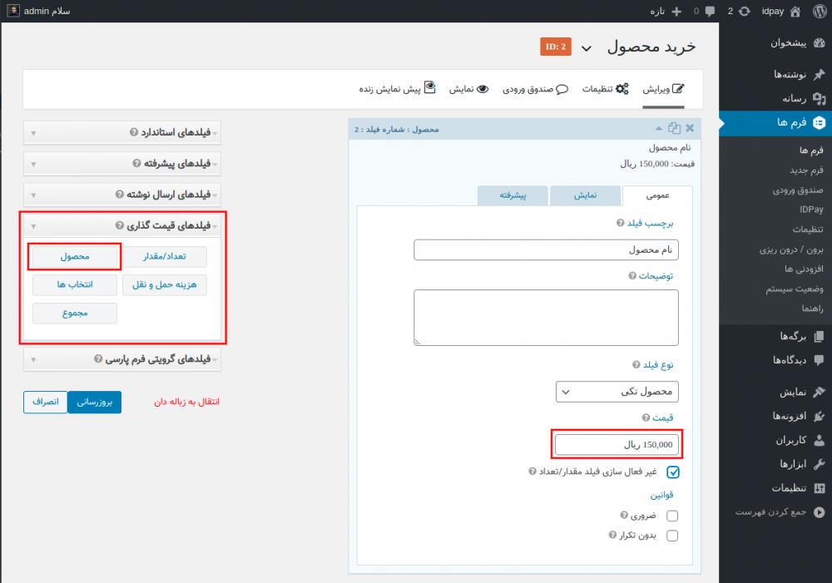Open the صندوق ورودی entries tab

[x=535, y=89]
